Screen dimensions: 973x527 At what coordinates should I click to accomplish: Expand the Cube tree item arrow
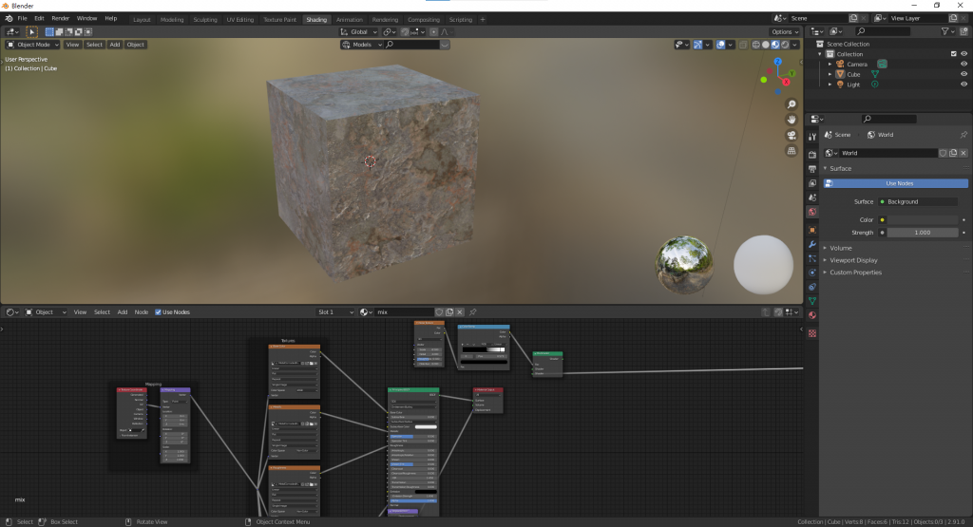pos(830,74)
